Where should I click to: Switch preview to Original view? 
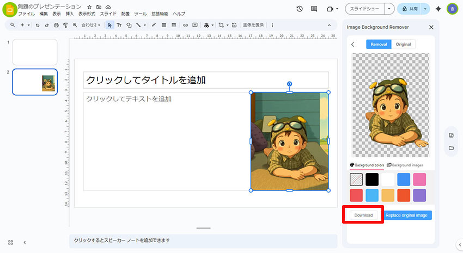(x=403, y=44)
